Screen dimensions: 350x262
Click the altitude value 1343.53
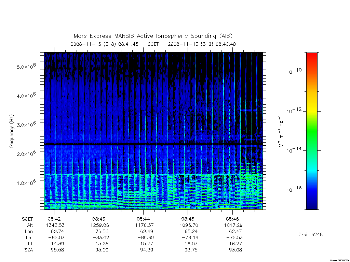click(55, 225)
